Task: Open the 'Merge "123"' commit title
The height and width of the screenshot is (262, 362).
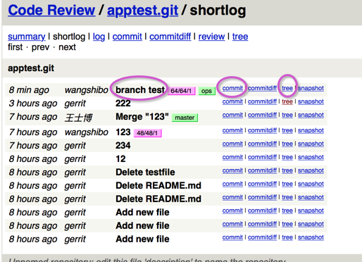Action: 142,117
